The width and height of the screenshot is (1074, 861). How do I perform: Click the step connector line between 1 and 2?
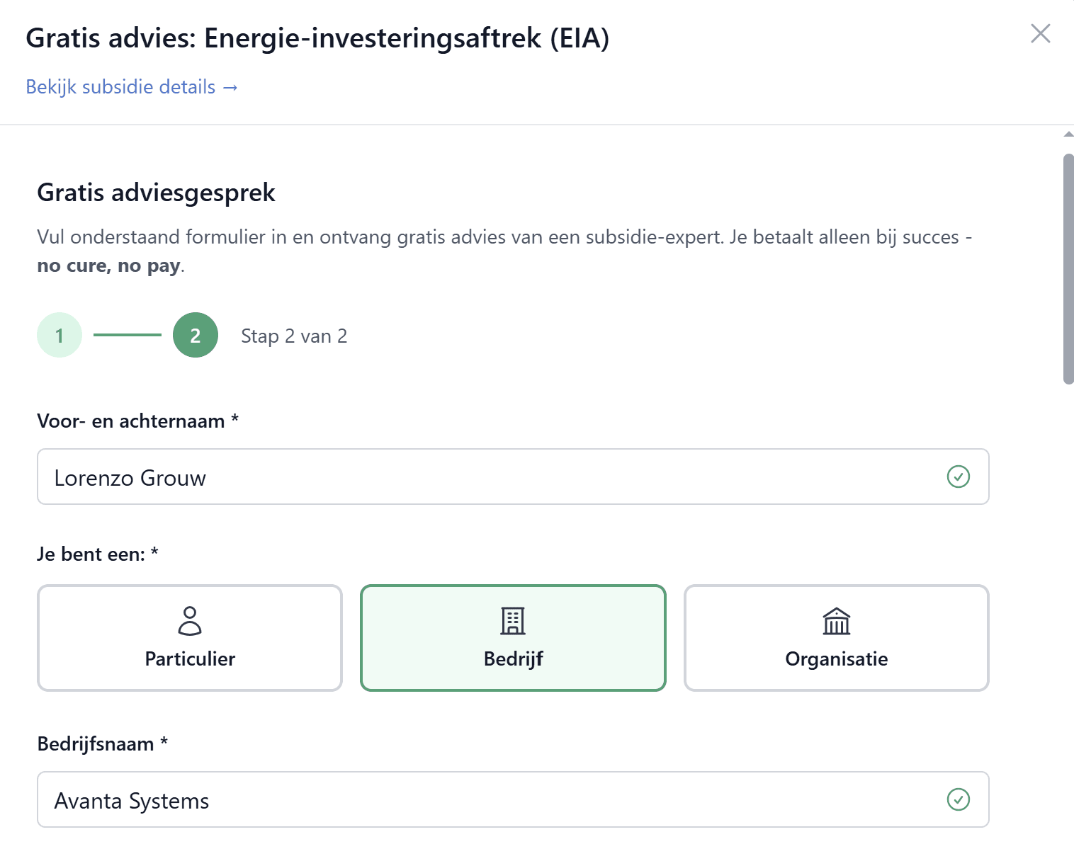128,335
